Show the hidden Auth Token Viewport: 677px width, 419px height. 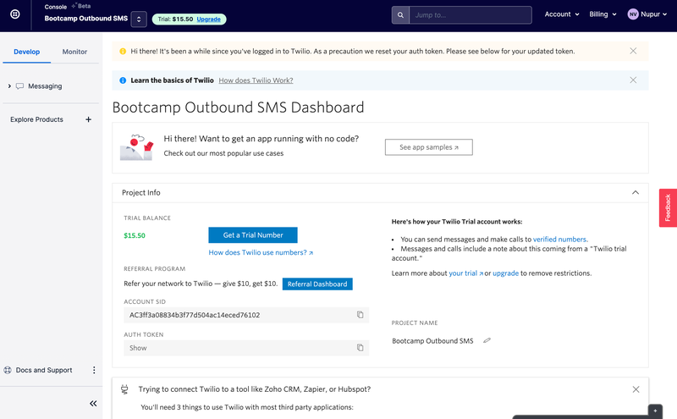tap(138, 348)
